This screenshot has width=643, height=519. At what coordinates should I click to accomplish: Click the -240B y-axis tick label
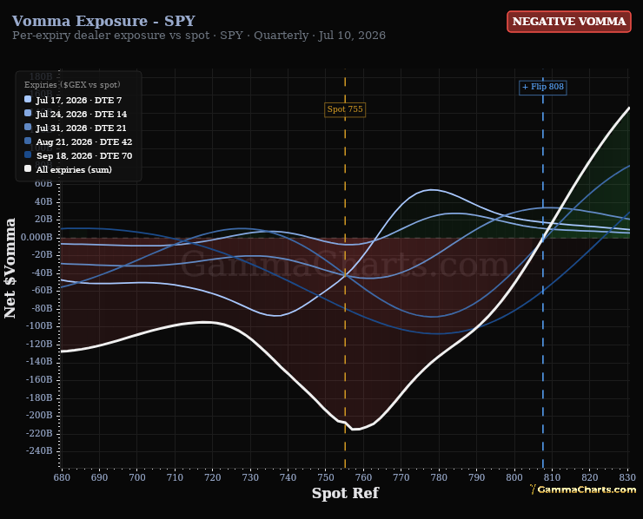39,451
